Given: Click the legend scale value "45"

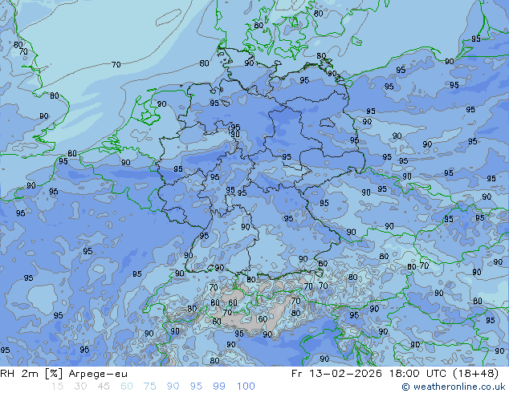Looking at the screenshot, I should [x=104, y=387].
